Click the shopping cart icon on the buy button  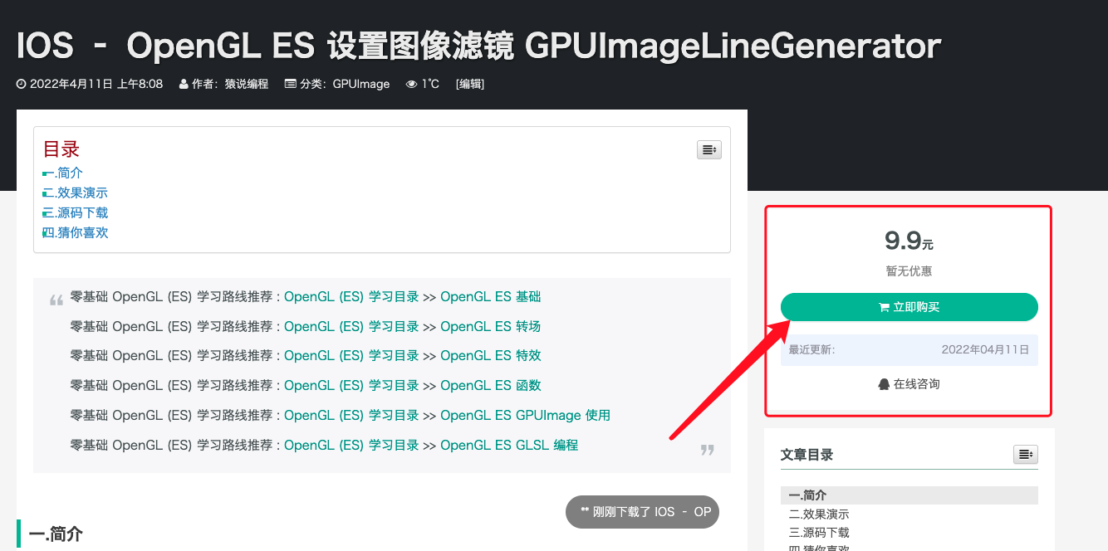coord(883,306)
